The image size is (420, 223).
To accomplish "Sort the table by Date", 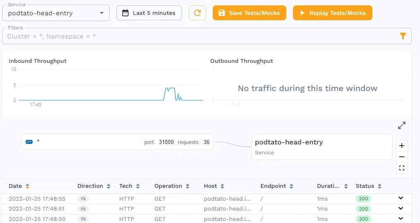I will [27, 186].
